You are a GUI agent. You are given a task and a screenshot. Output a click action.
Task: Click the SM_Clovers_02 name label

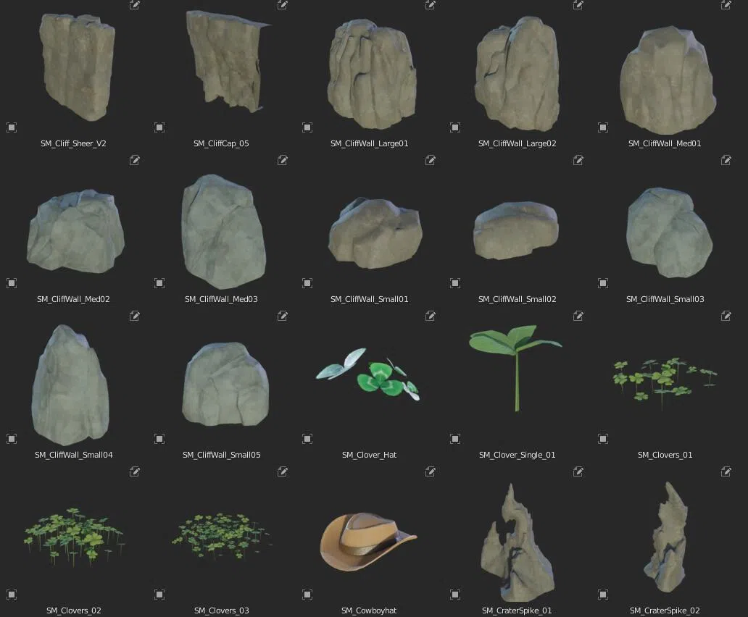tap(73, 610)
